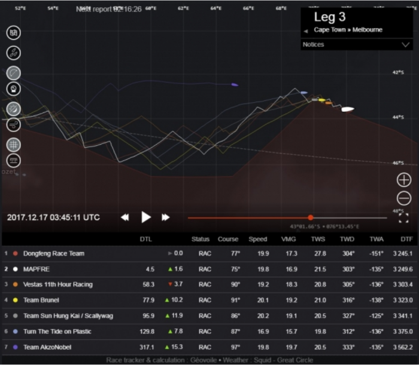The height and width of the screenshot is (365, 419).
Task: Click the unplayed grey timeline track
Action: point(350,218)
